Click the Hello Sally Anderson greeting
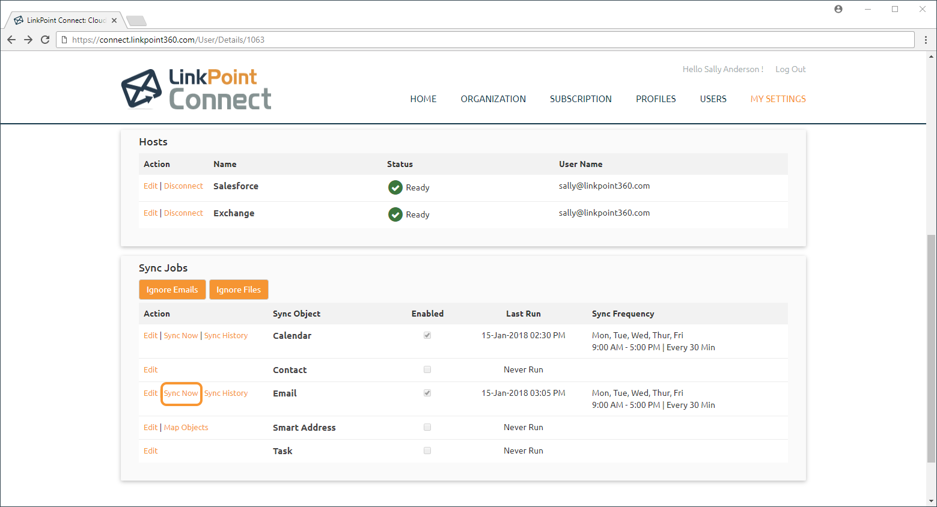This screenshot has height=507, width=937. tap(723, 69)
